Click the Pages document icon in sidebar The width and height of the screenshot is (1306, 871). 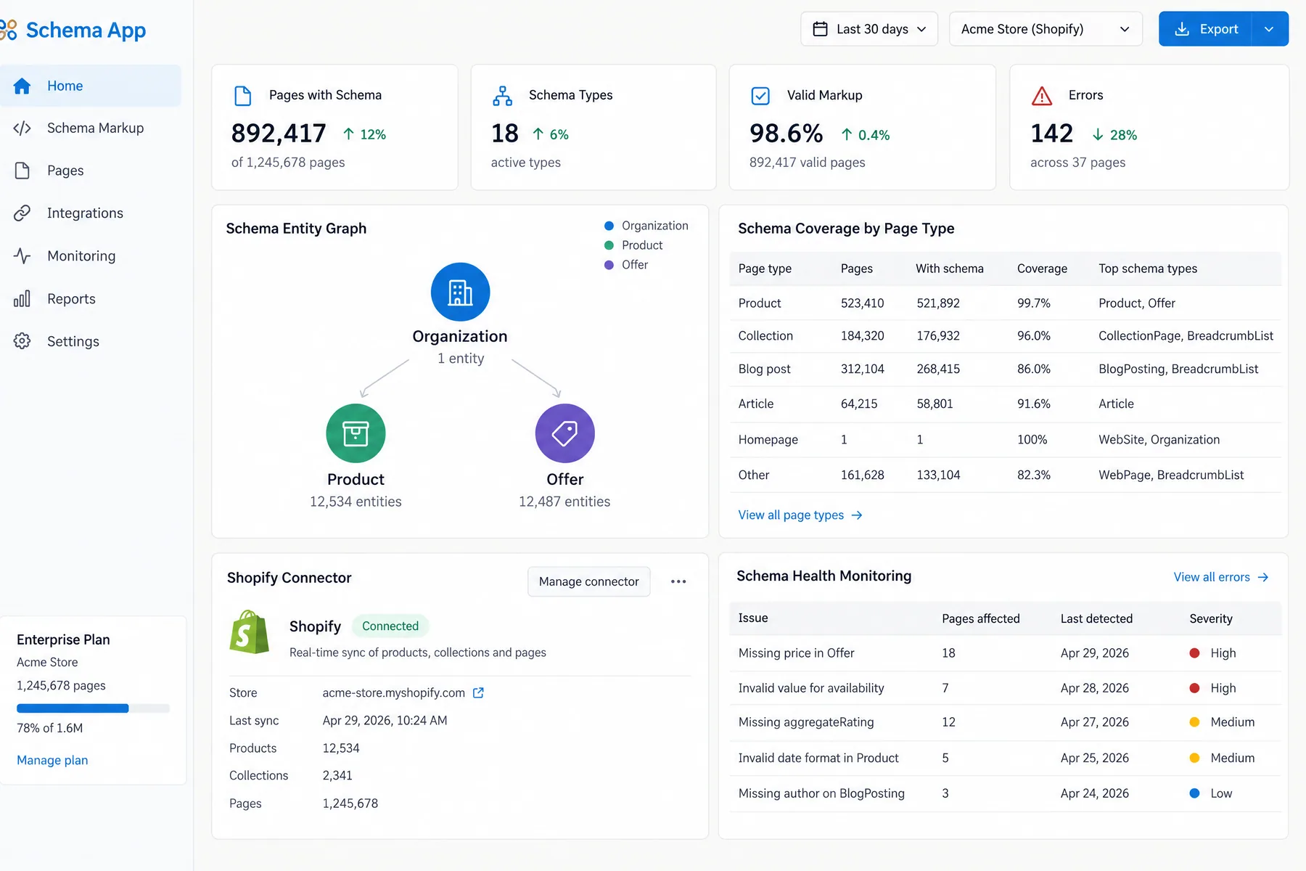pos(22,171)
